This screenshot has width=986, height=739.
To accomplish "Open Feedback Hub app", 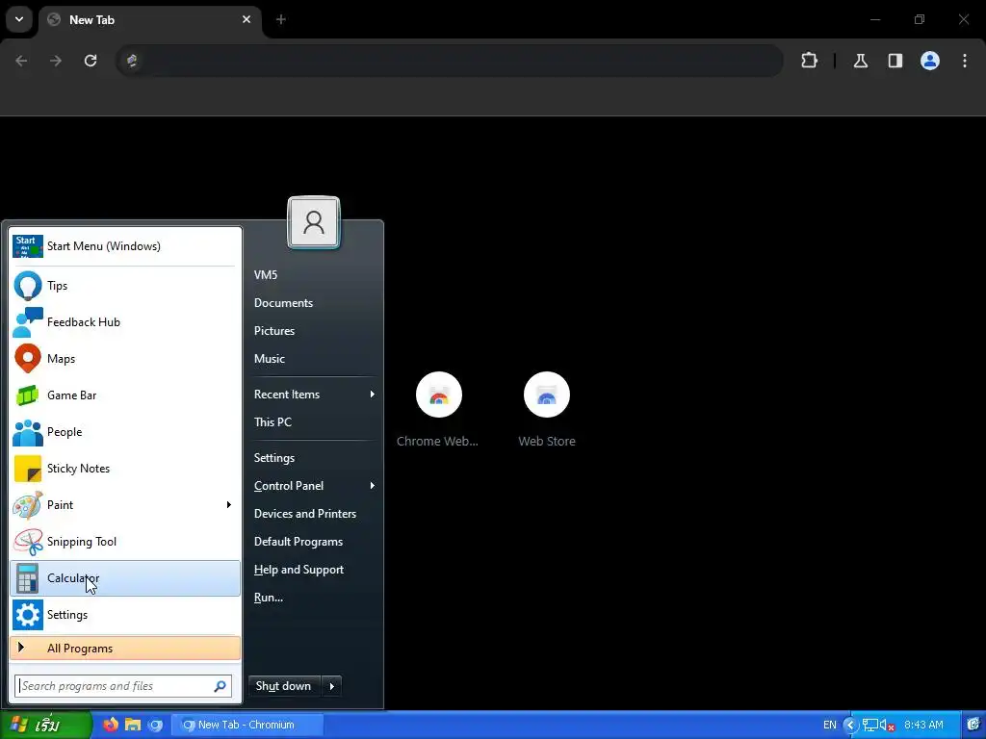I will [x=125, y=321].
